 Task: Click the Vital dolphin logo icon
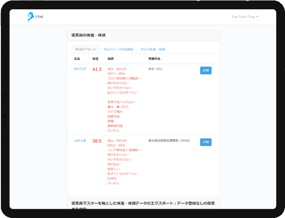(x=30, y=17)
